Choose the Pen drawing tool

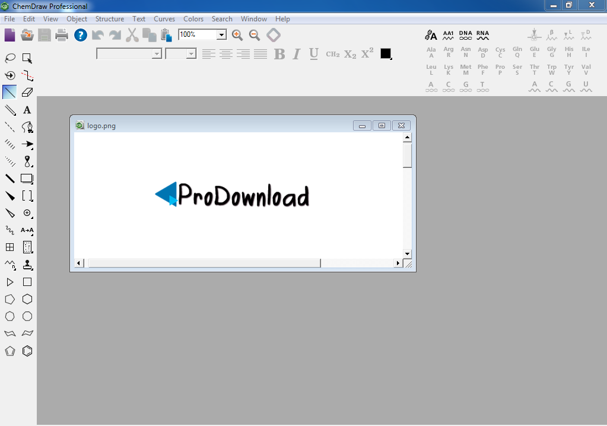(27, 127)
